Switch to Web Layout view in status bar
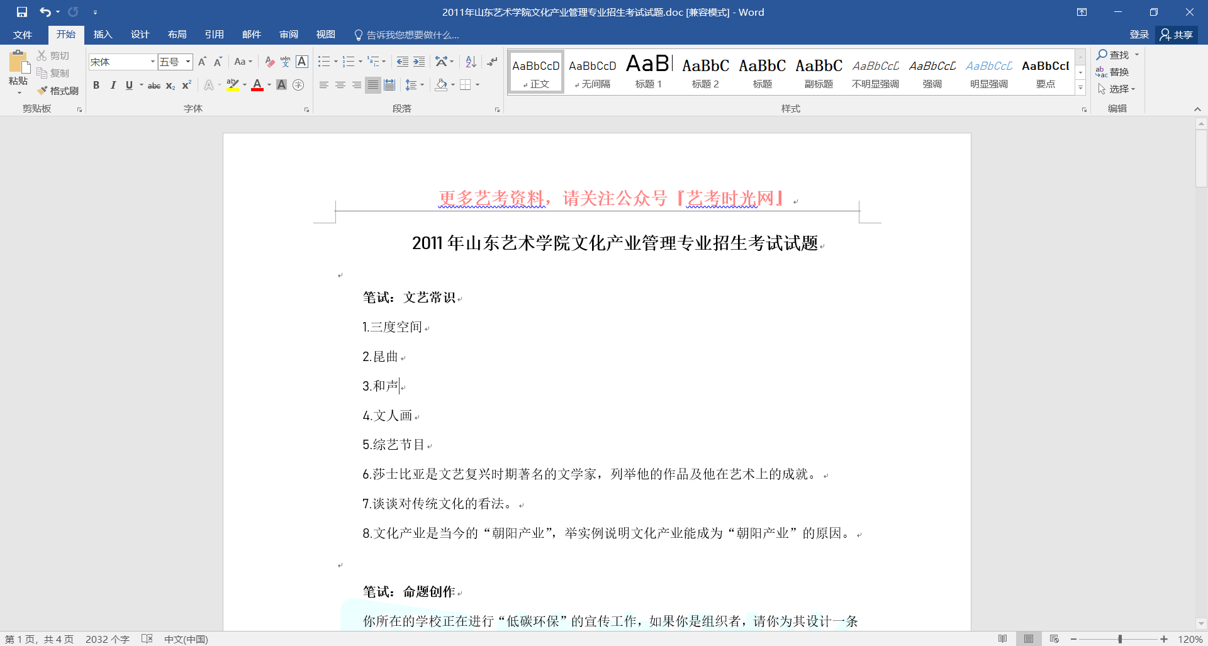The width and height of the screenshot is (1208, 646). tap(1054, 639)
